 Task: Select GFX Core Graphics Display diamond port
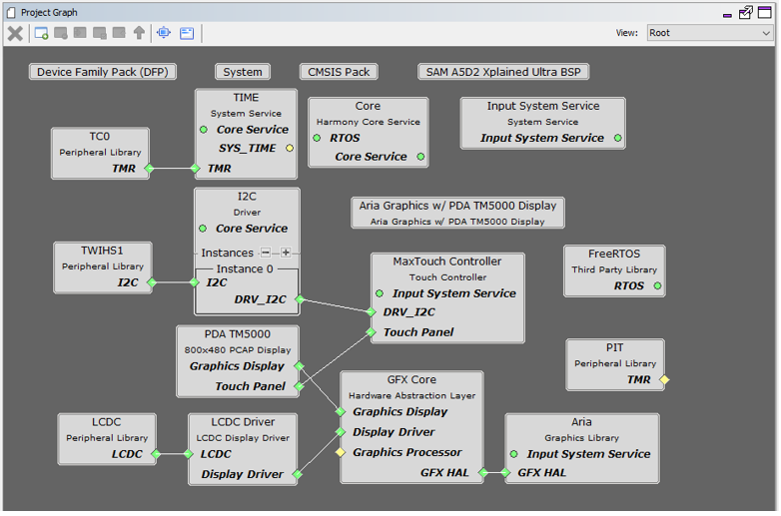(341, 411)
